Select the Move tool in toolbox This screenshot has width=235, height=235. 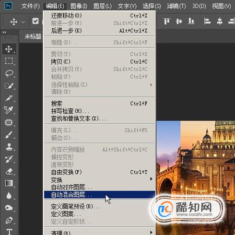pyautogui.click(x=9, y=49)
